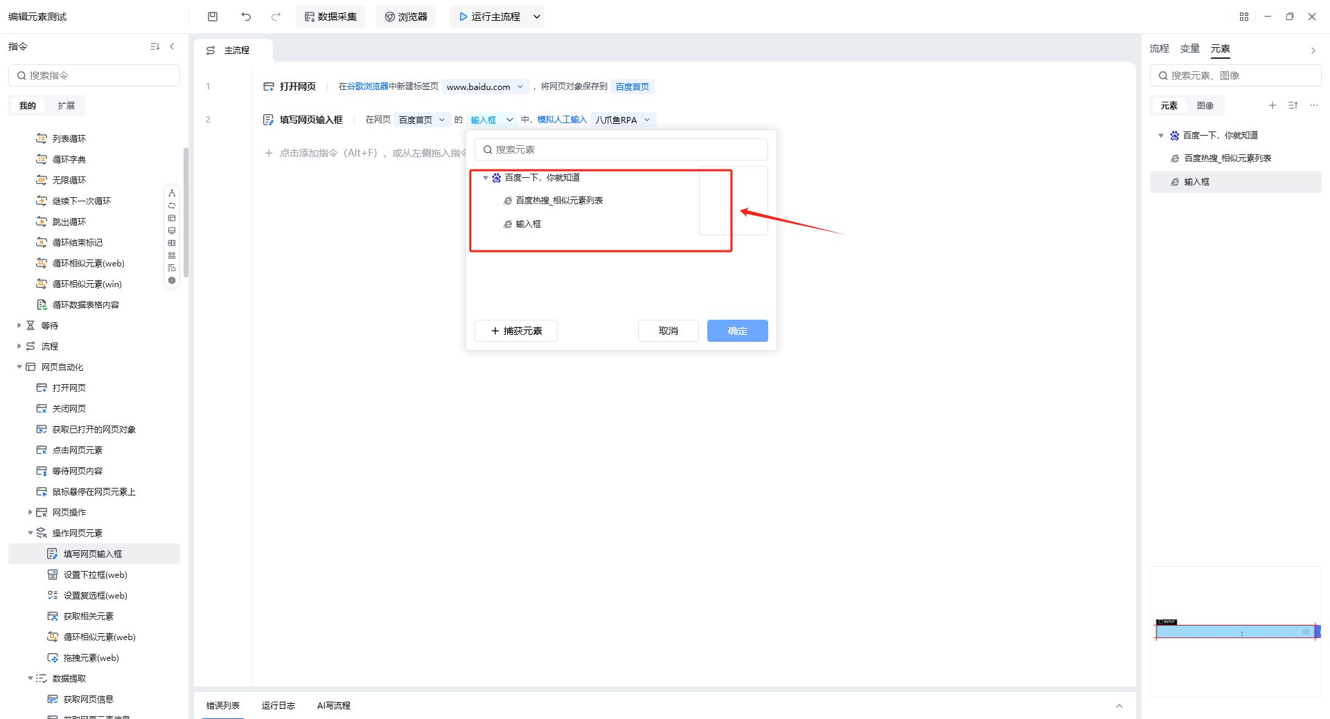Click the 谷歌浏览器 browser link in step 1
This screenshot has width=1330, height=719.
coord(368,87)
